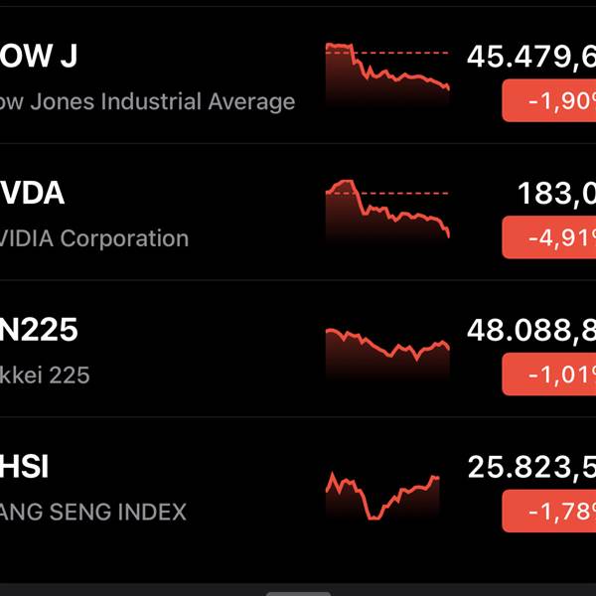This screenshot has width=596, height=596.
Task: Click the Nikkei 225 index name
Action: (x=45, y=374)
